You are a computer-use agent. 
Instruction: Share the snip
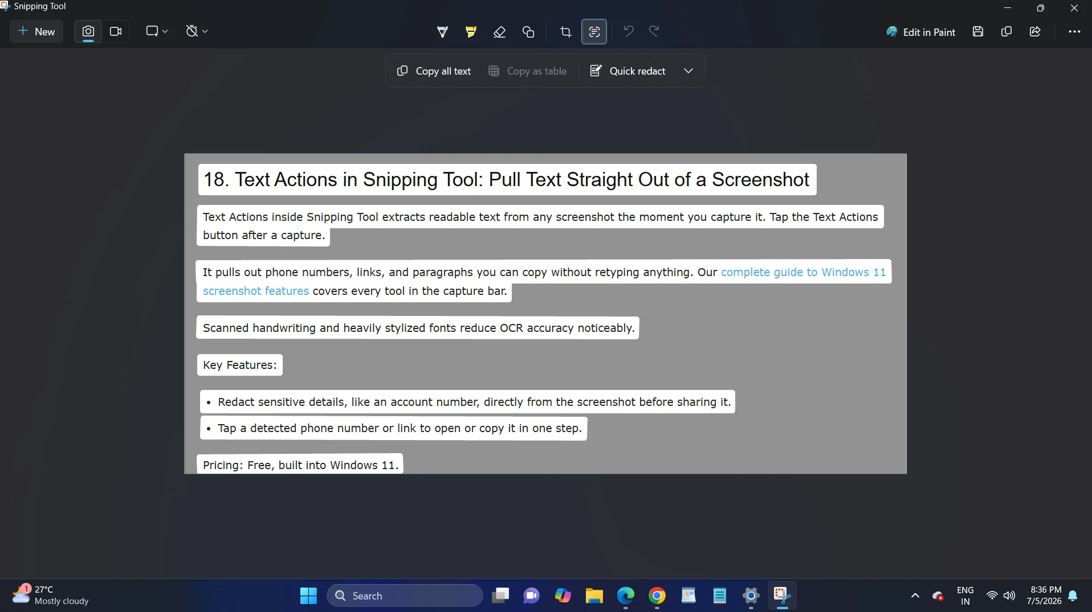(1035, 32)
